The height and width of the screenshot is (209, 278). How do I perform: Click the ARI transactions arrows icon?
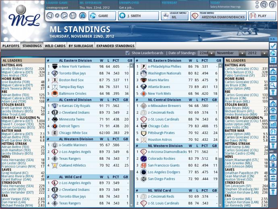(x=273, y=178)
